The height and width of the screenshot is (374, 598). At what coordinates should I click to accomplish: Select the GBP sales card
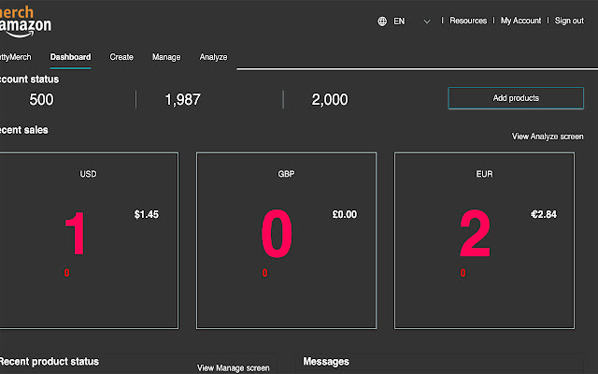[286, 240]
